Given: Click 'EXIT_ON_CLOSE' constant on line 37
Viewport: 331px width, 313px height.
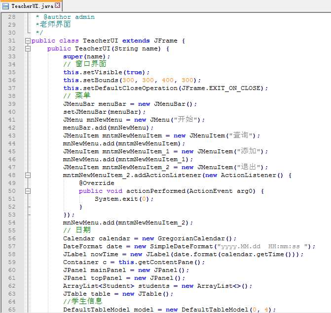Looking at the screenshot, I should tap(234, 88).
